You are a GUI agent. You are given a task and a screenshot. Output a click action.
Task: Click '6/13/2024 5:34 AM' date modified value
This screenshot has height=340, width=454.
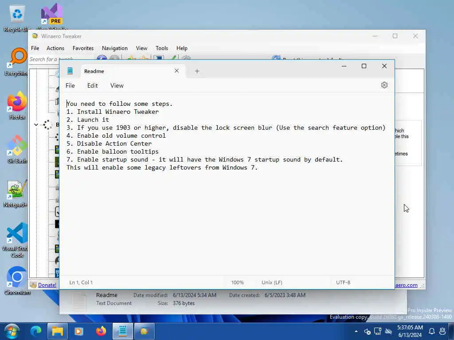tap(195, 295)
